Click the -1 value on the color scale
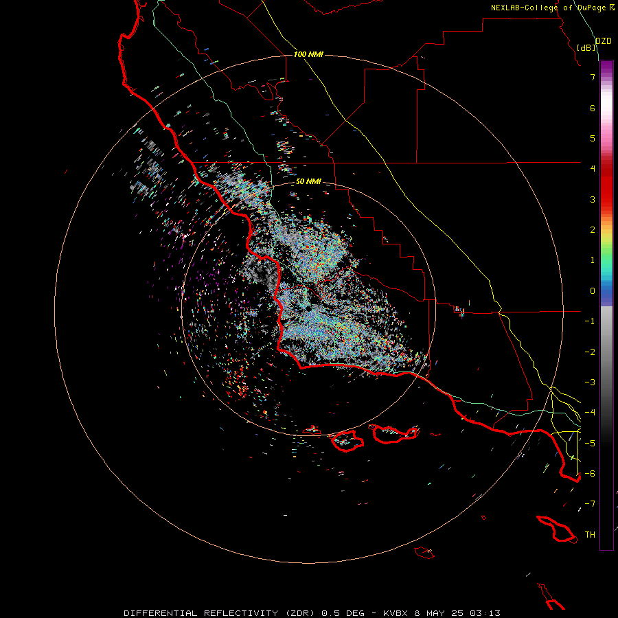Viewport: 618px width, 618px height. (590, 321)
